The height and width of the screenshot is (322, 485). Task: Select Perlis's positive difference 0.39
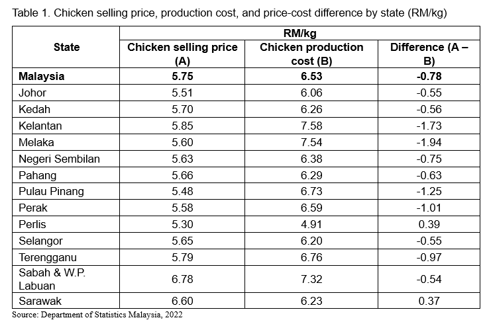[429, 224]
